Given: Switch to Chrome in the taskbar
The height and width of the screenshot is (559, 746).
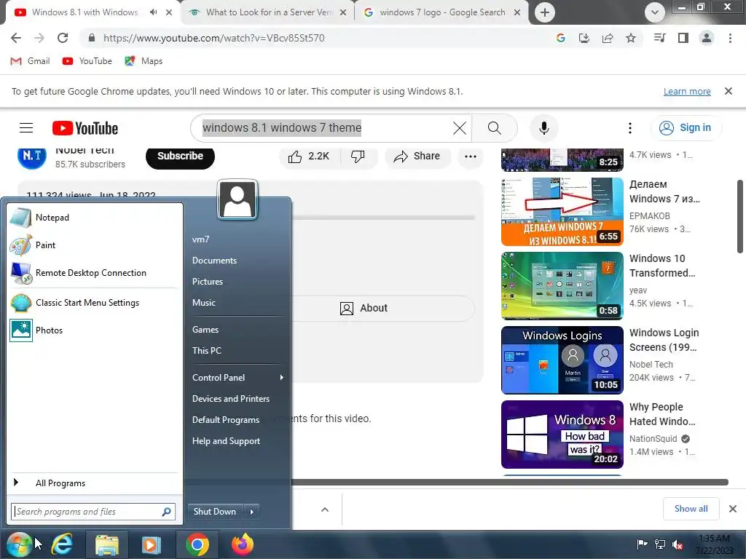Looking at the screenshot, I should 197,544.
